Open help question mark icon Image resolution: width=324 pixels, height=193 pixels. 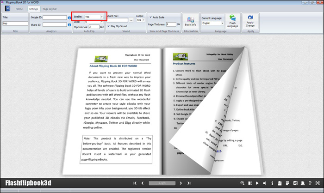coord(310,183)
